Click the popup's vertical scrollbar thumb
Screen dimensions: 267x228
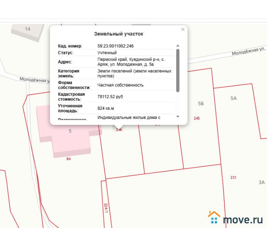click(x=178, y=70)
